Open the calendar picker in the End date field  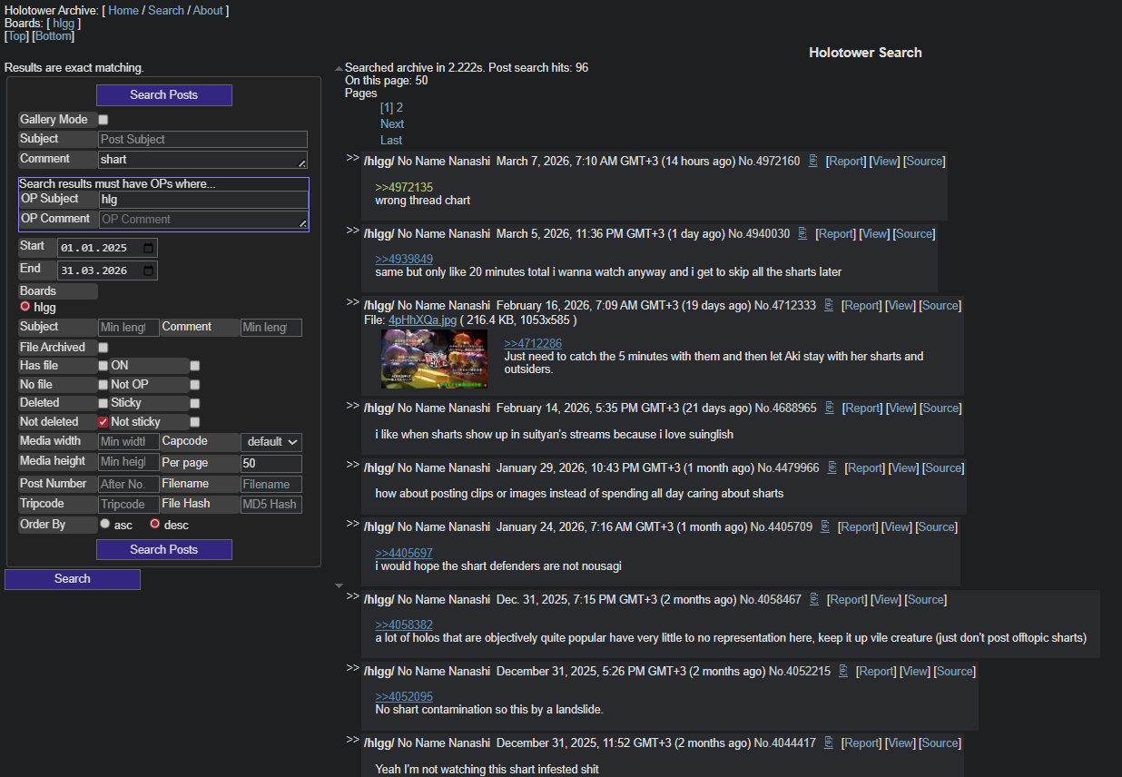[149, 270]
